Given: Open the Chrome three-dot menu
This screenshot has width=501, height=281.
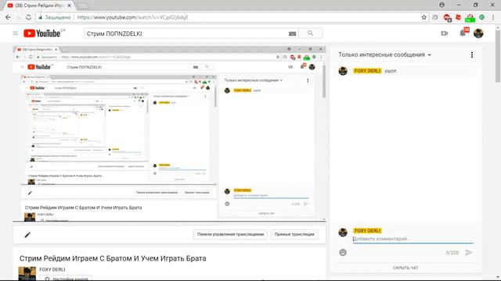Looking at the screenshot, I should 494,17.
